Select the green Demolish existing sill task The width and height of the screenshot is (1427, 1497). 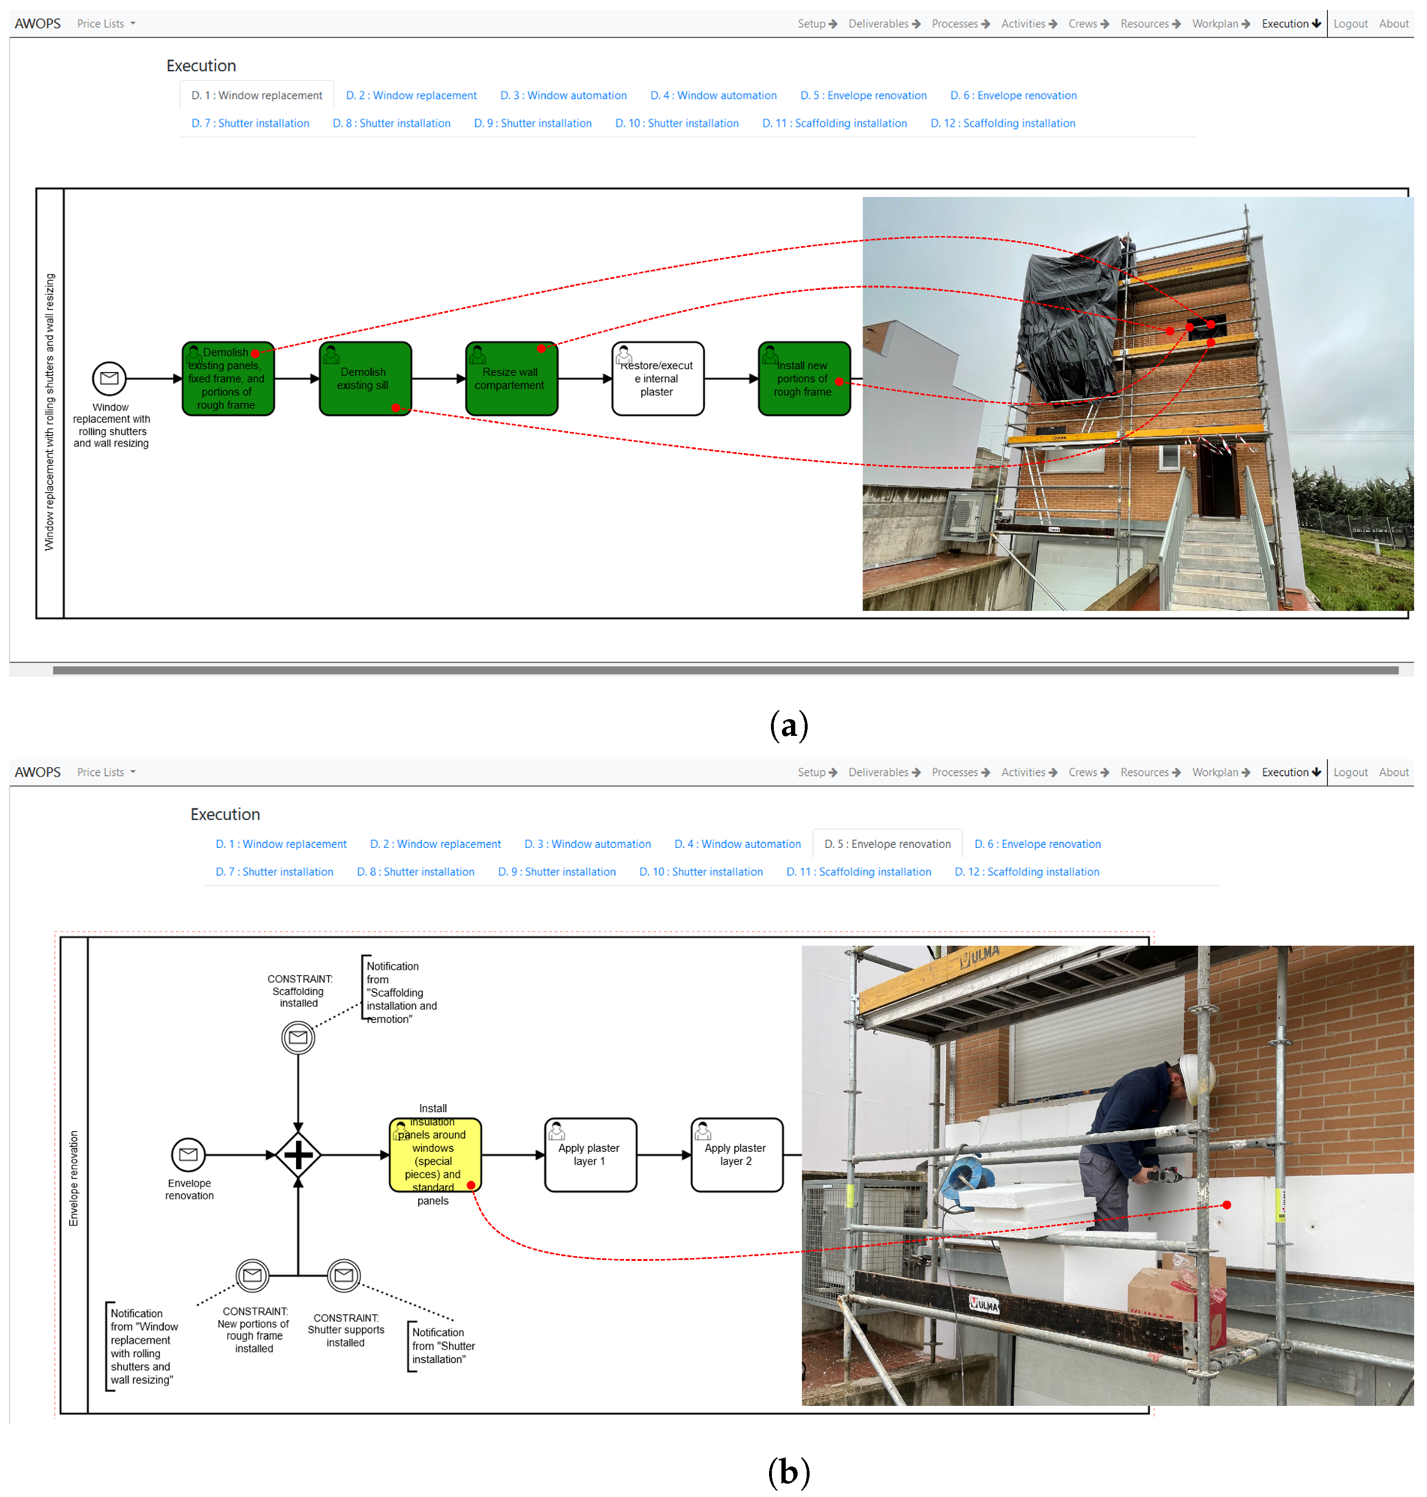[365, 378]
